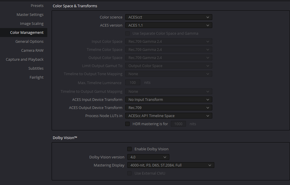Switch to Image Scaling settings

32,24
